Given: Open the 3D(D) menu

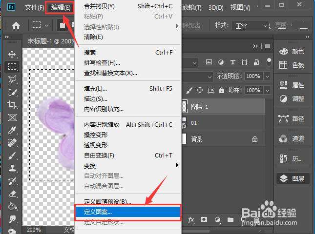Looking at the screenshot, I should (216, 8).
